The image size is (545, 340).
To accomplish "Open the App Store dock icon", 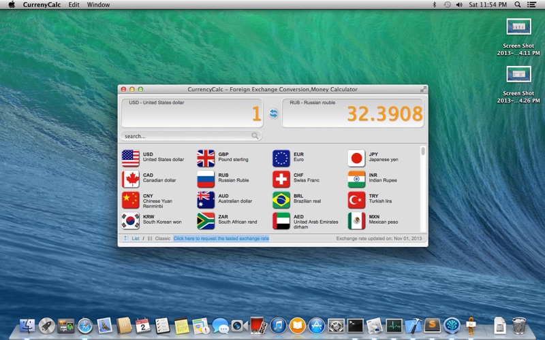I will tap(317, 326).
